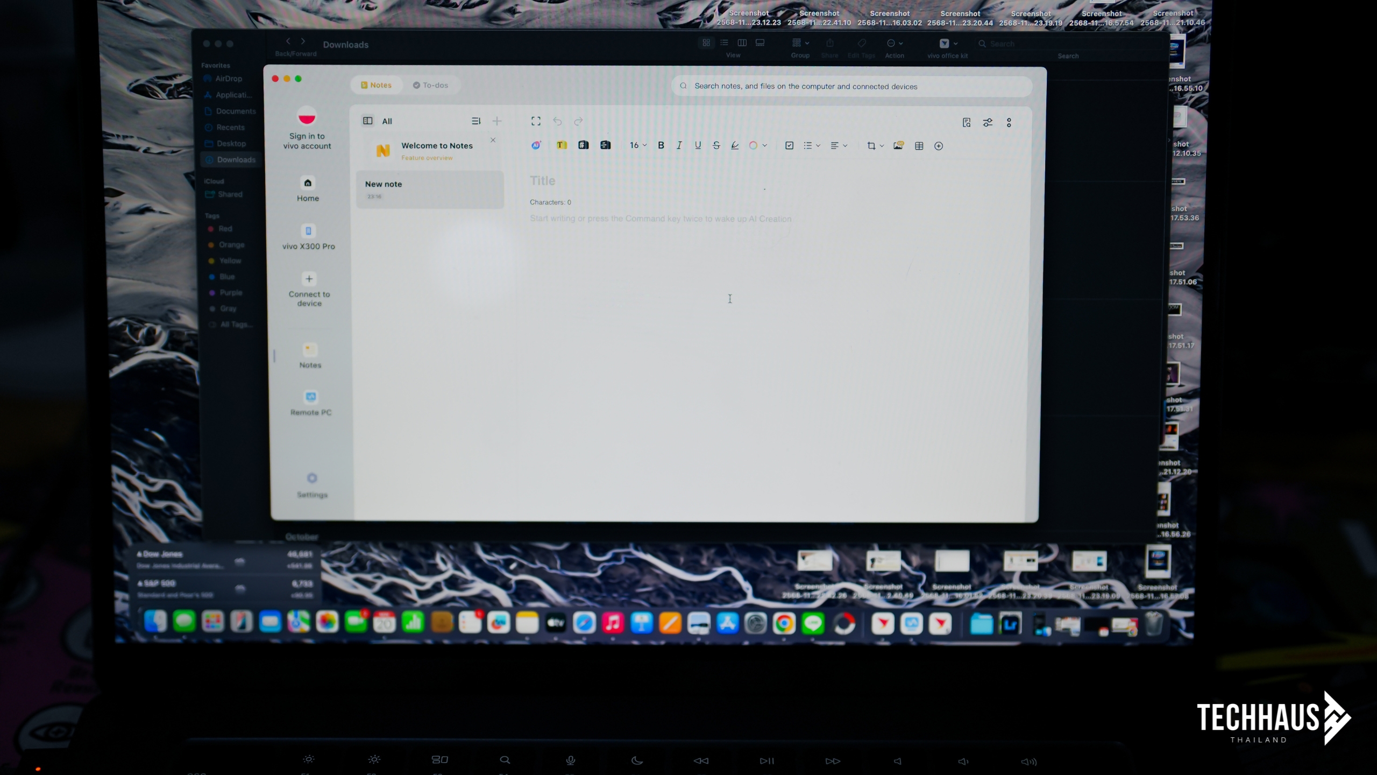Open the font size 16 dropdown

point(638,145)
